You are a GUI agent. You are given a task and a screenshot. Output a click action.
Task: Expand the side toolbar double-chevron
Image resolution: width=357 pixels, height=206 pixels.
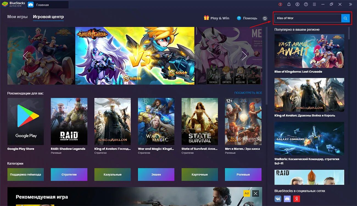pyautogui.click(x=350, y=4)
